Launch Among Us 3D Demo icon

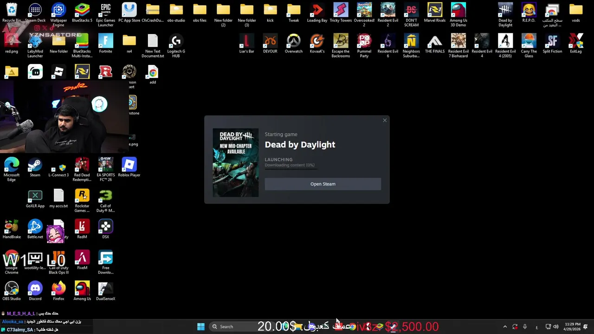pyautogui.click(x=458, y=14)
